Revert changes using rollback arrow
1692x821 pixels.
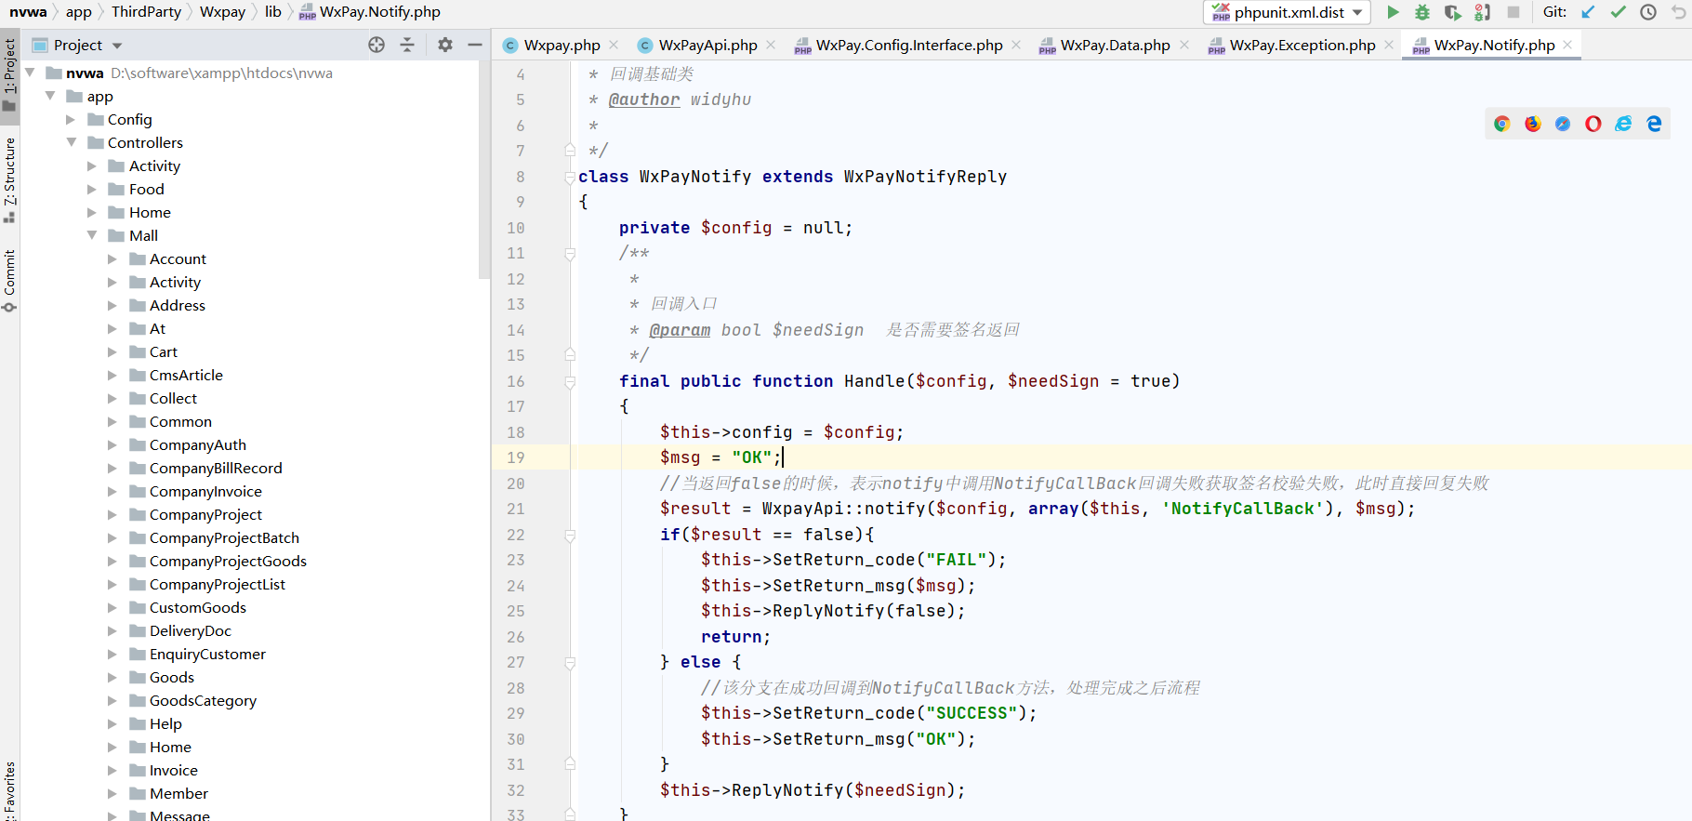(x=1679, y=12)
